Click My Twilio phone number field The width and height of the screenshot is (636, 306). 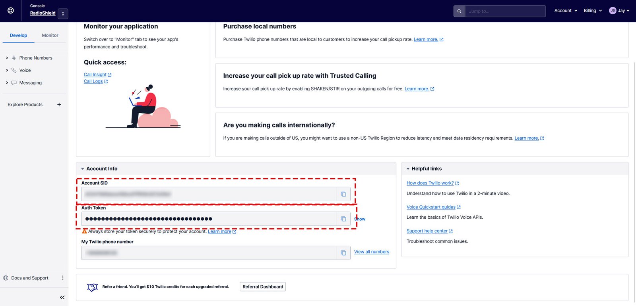coord(209,253)
